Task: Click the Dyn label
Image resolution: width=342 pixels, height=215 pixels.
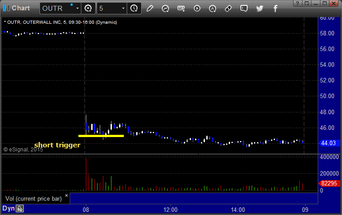Action: 8,208
